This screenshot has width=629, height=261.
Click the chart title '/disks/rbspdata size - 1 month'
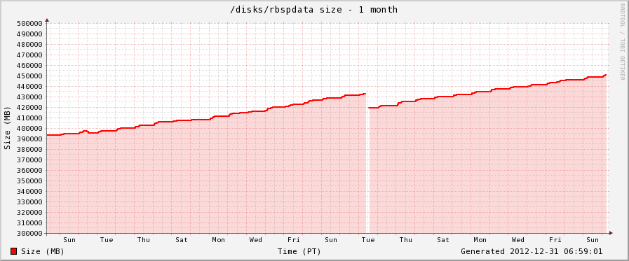[314, 9]
